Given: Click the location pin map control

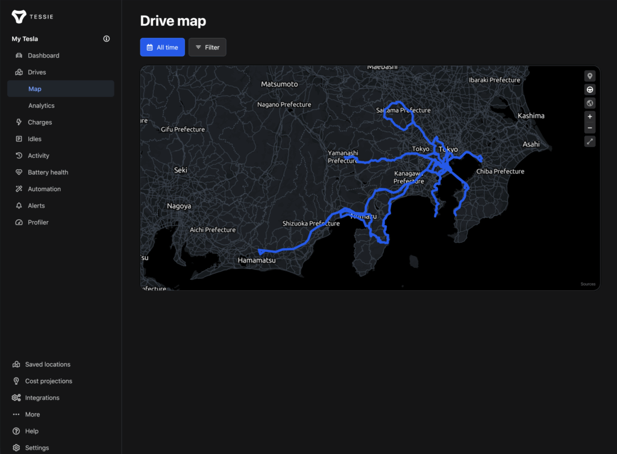Looking at the screenshot, I should [589, 76].
